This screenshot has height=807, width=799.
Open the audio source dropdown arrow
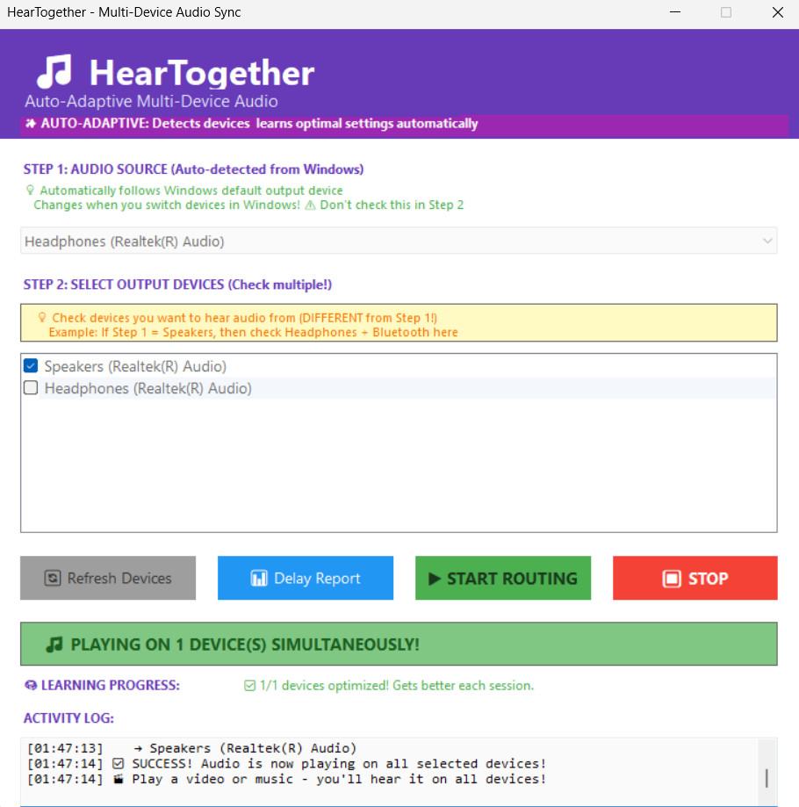767,241
